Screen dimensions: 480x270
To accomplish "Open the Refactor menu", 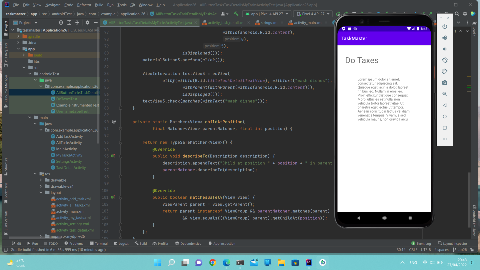I will tap(84, 5).
